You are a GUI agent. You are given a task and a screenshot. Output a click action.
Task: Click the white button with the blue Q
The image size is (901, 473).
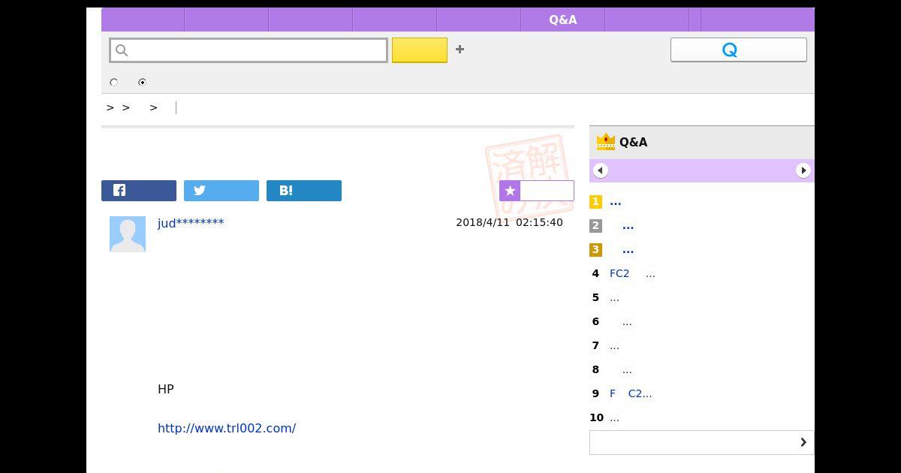(739, 50)
